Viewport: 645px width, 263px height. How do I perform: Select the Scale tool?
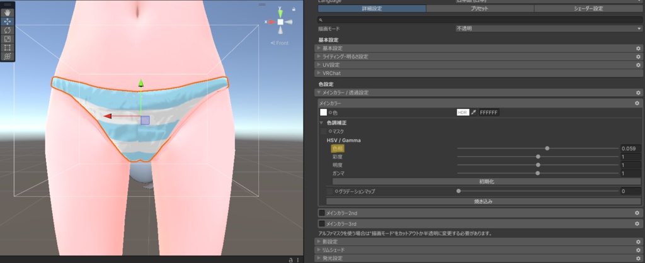coord(8,38)
